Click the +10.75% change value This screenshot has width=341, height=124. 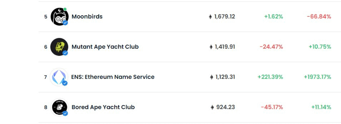320,47
